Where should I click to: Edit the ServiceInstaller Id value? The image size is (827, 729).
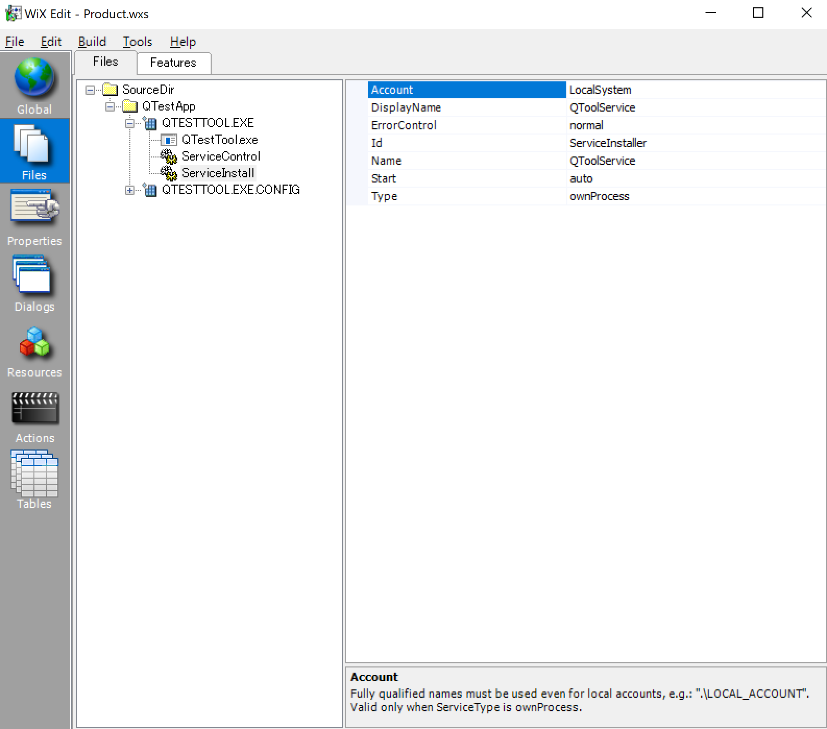[x=696, y=143]
